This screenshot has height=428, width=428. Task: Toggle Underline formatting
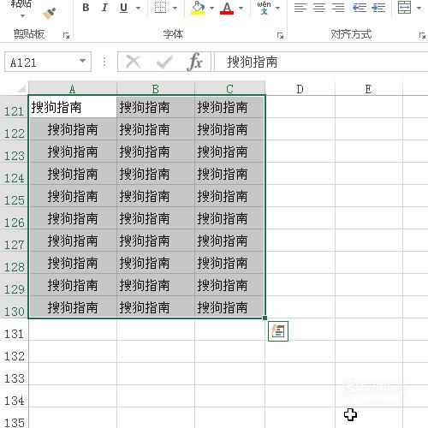point(123,8)
